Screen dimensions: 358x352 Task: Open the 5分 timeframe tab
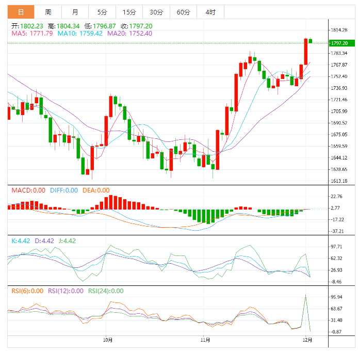pos(102,12)
